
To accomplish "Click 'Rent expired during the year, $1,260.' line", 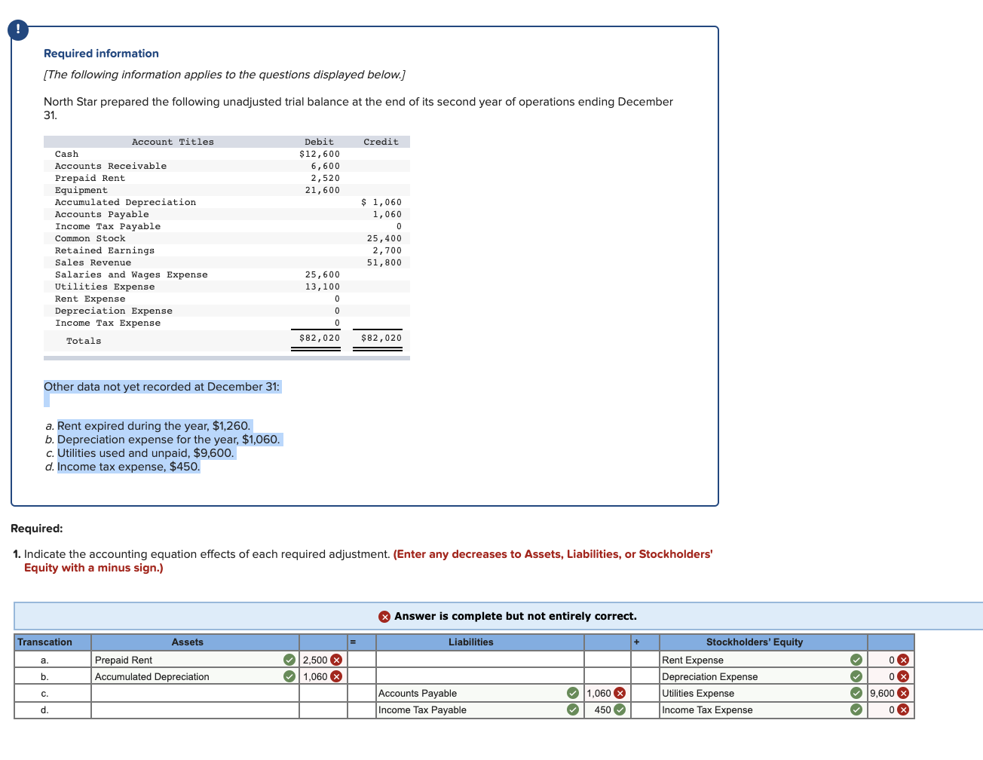I will [x=154, y=426].
